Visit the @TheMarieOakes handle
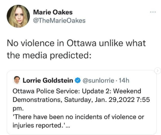161x135 pixels. pos(59,21)
